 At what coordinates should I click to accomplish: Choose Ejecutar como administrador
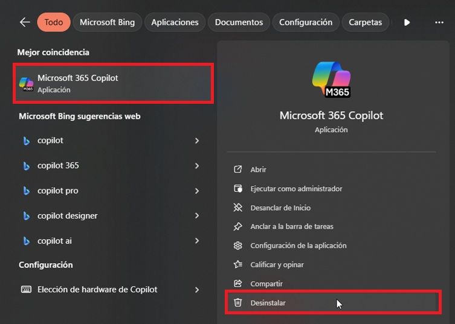pos(331,189)
